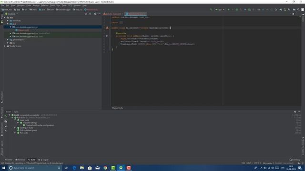
Task: Open Event Log in status bar
Action: [295, 160]
